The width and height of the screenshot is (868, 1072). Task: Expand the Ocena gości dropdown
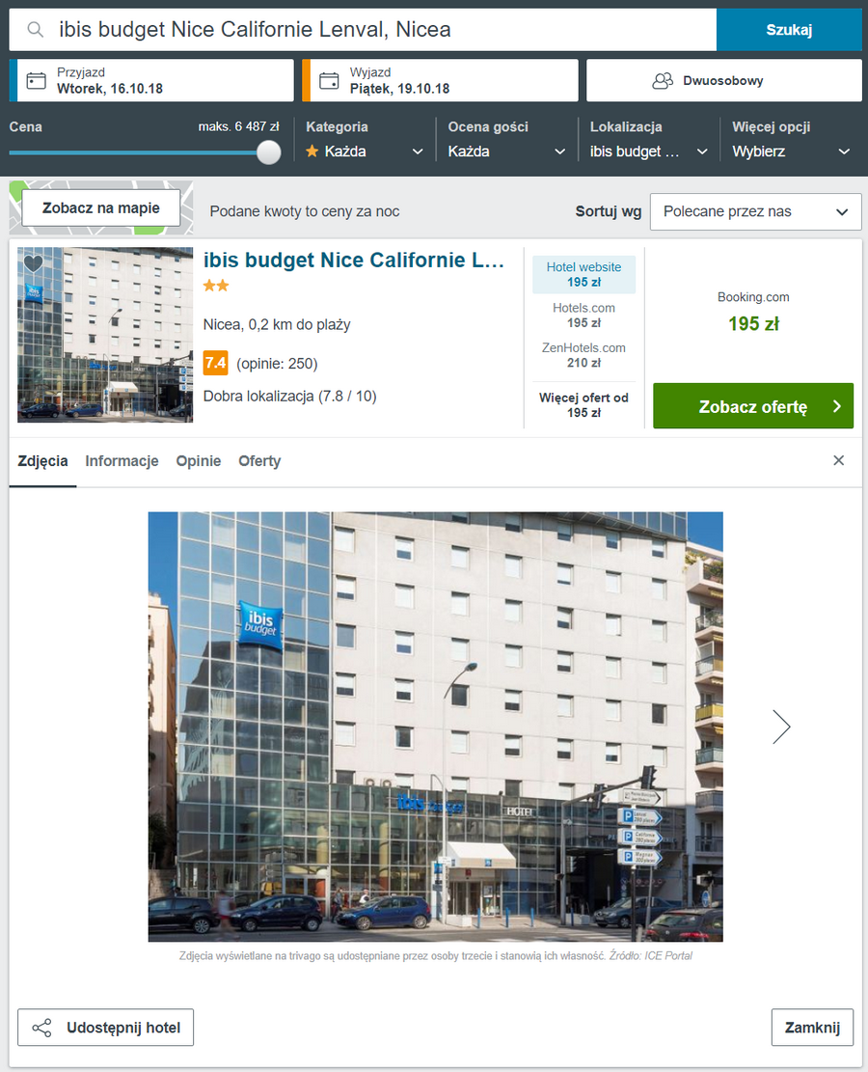(x=506, y=151)
